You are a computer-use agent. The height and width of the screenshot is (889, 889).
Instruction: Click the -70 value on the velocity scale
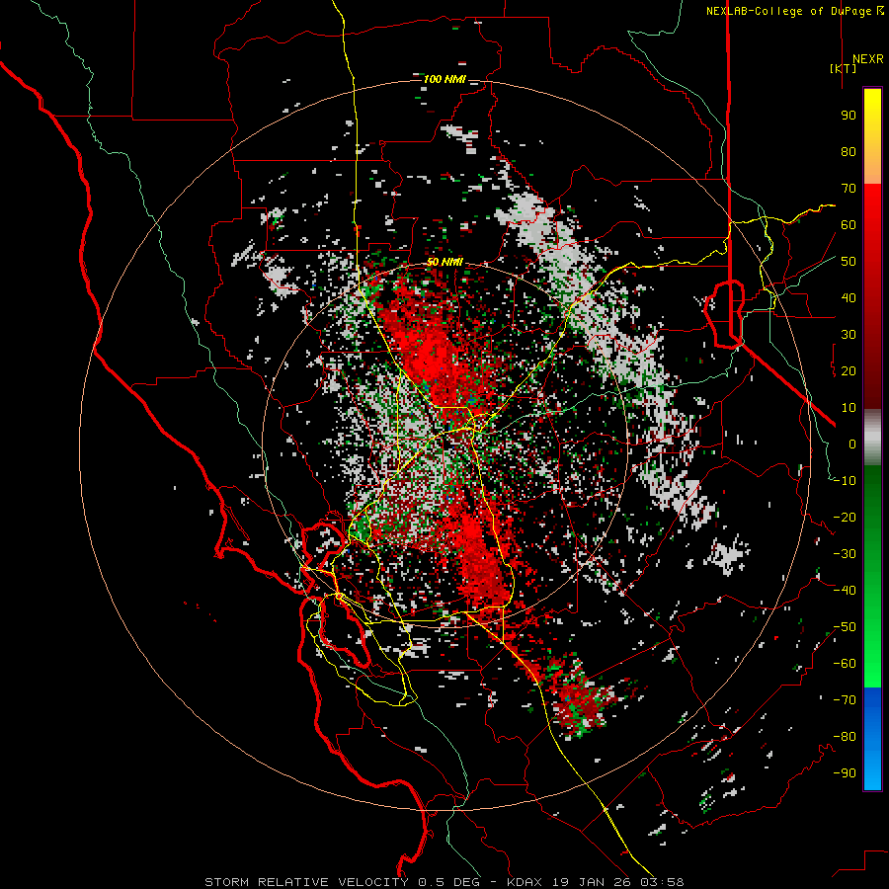(845, 700)
